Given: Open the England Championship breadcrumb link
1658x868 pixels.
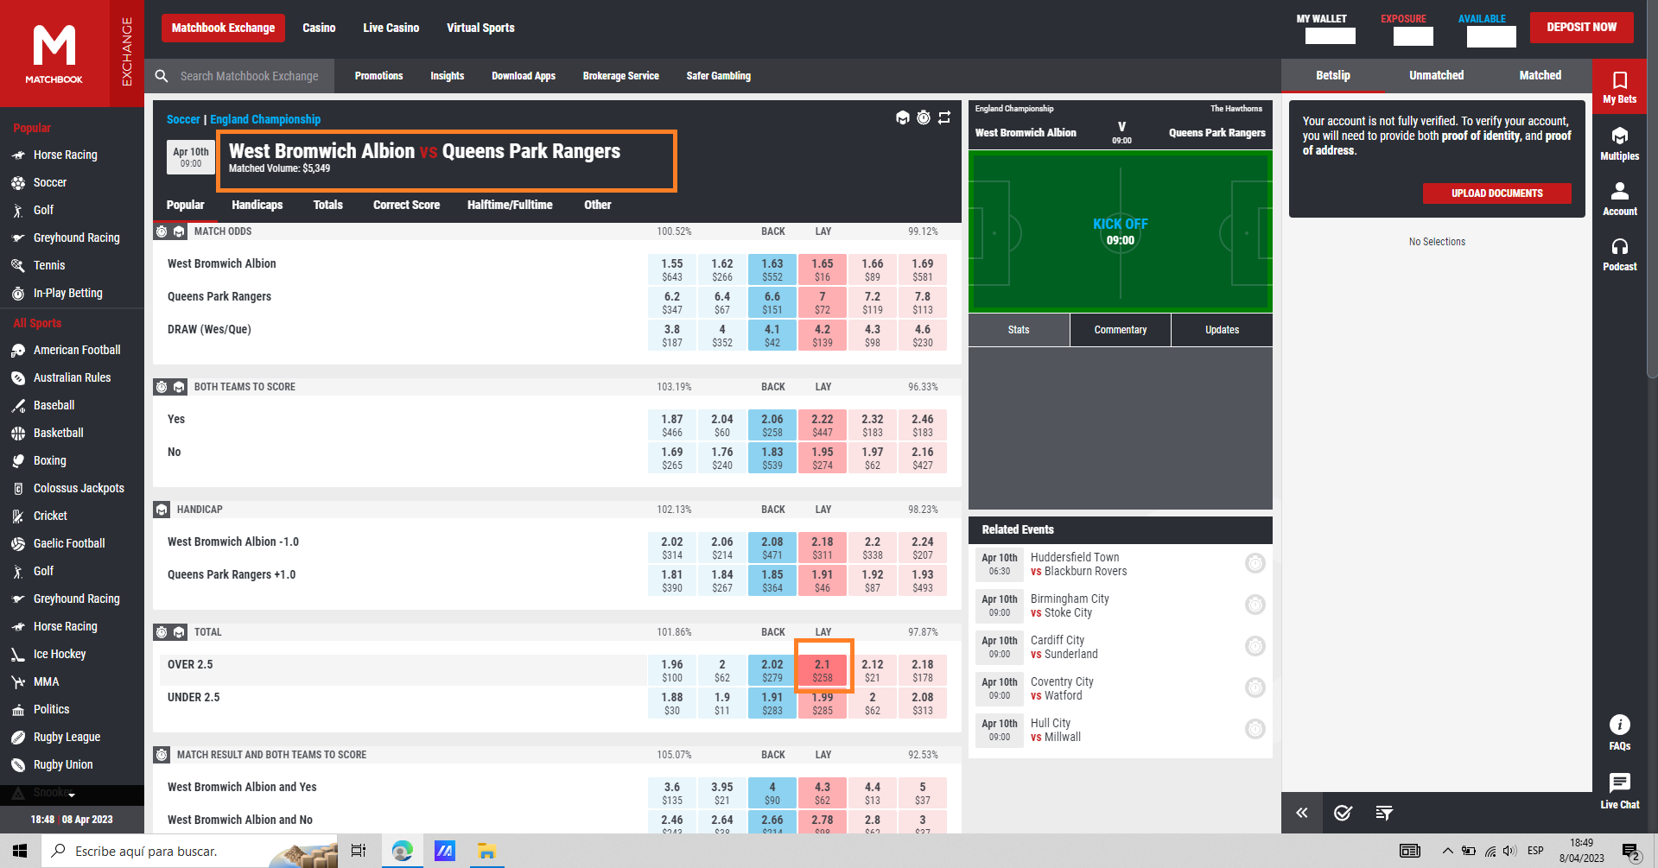Looking at the screenshot, I should 265,119.
